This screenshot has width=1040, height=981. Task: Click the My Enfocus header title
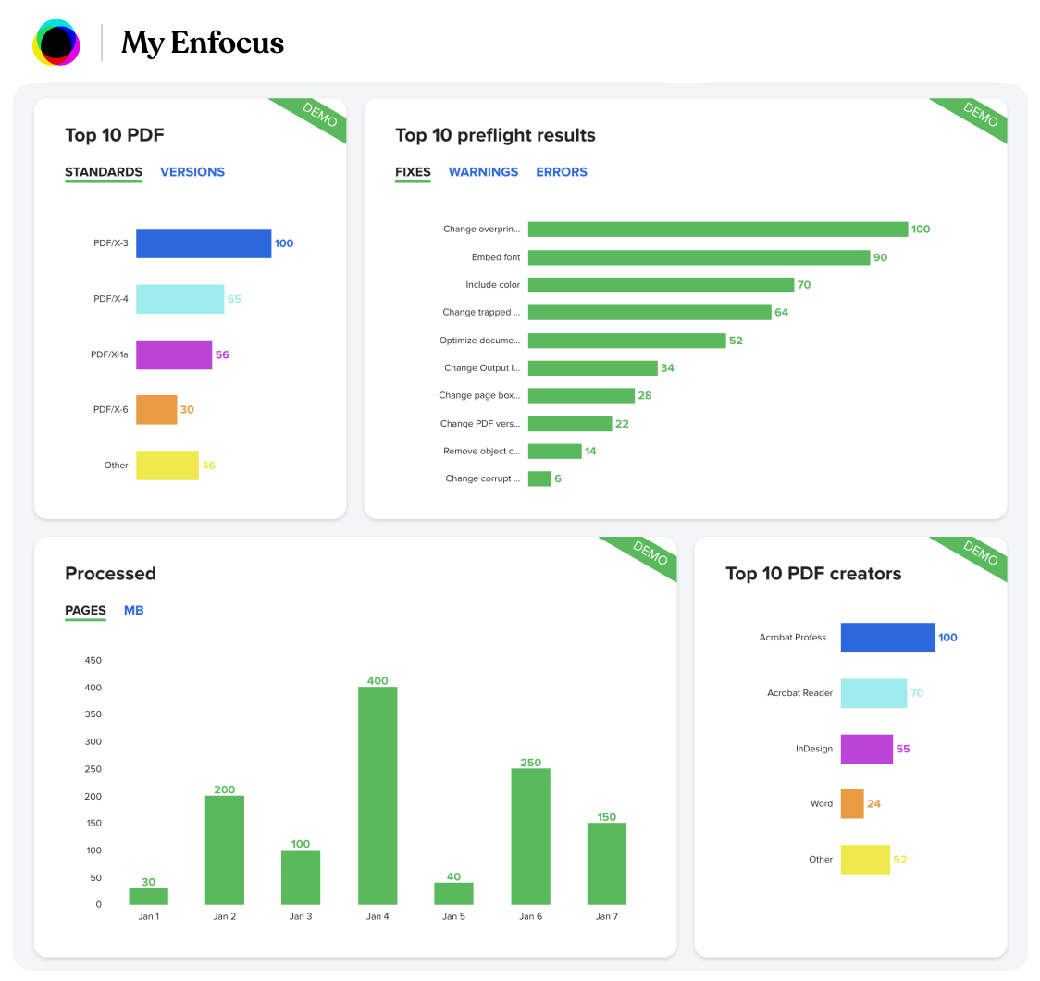203,43
